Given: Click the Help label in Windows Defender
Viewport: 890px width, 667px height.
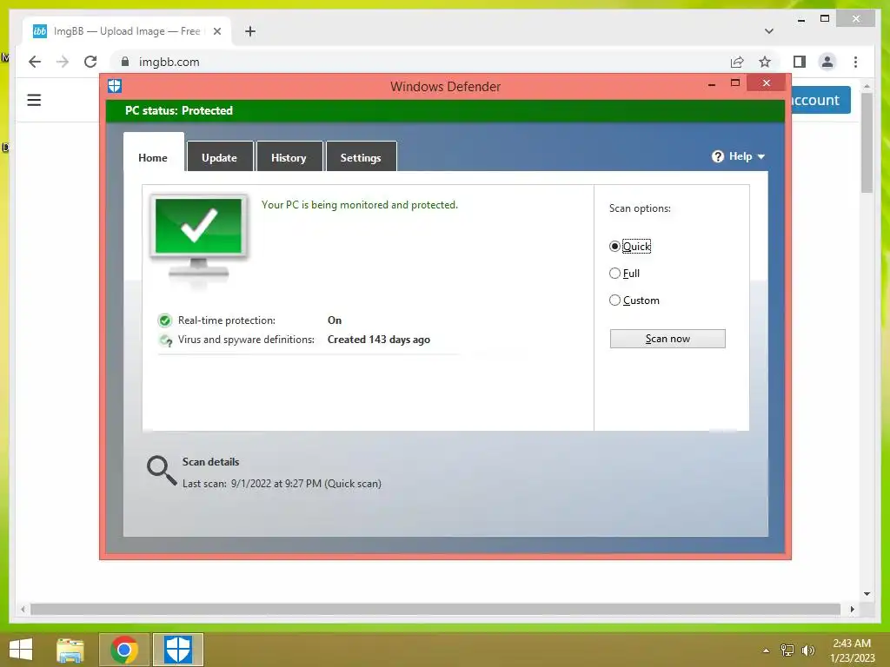Looking at the screenshot, I should (x=741, y=156).
